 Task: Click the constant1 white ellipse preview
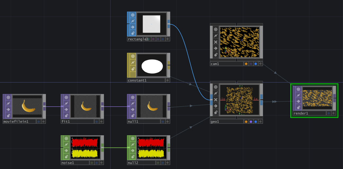[x=152, y=66]
